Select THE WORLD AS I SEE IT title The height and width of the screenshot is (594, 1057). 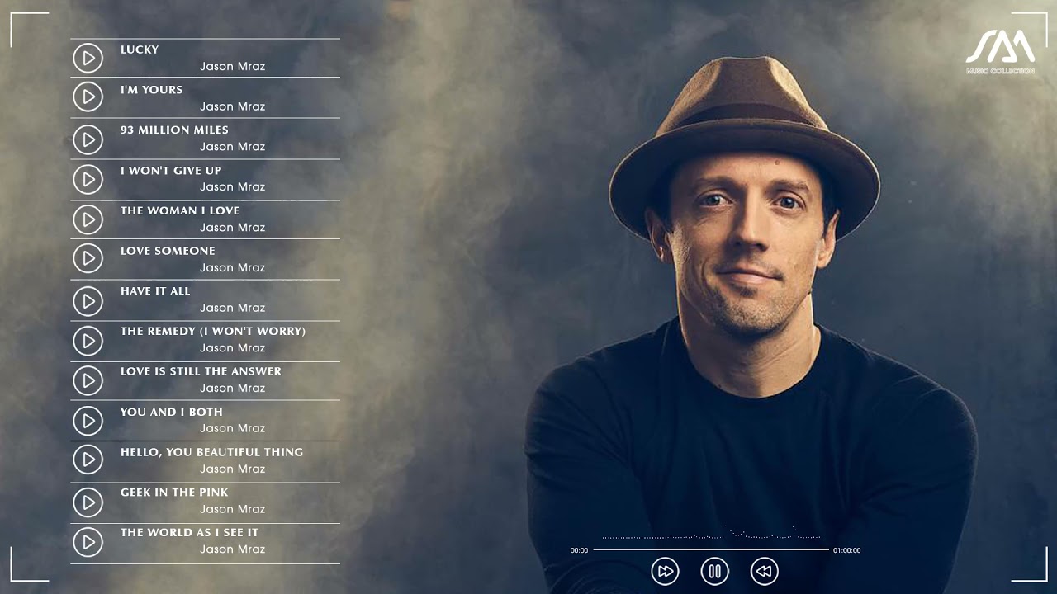coord(189,533)
